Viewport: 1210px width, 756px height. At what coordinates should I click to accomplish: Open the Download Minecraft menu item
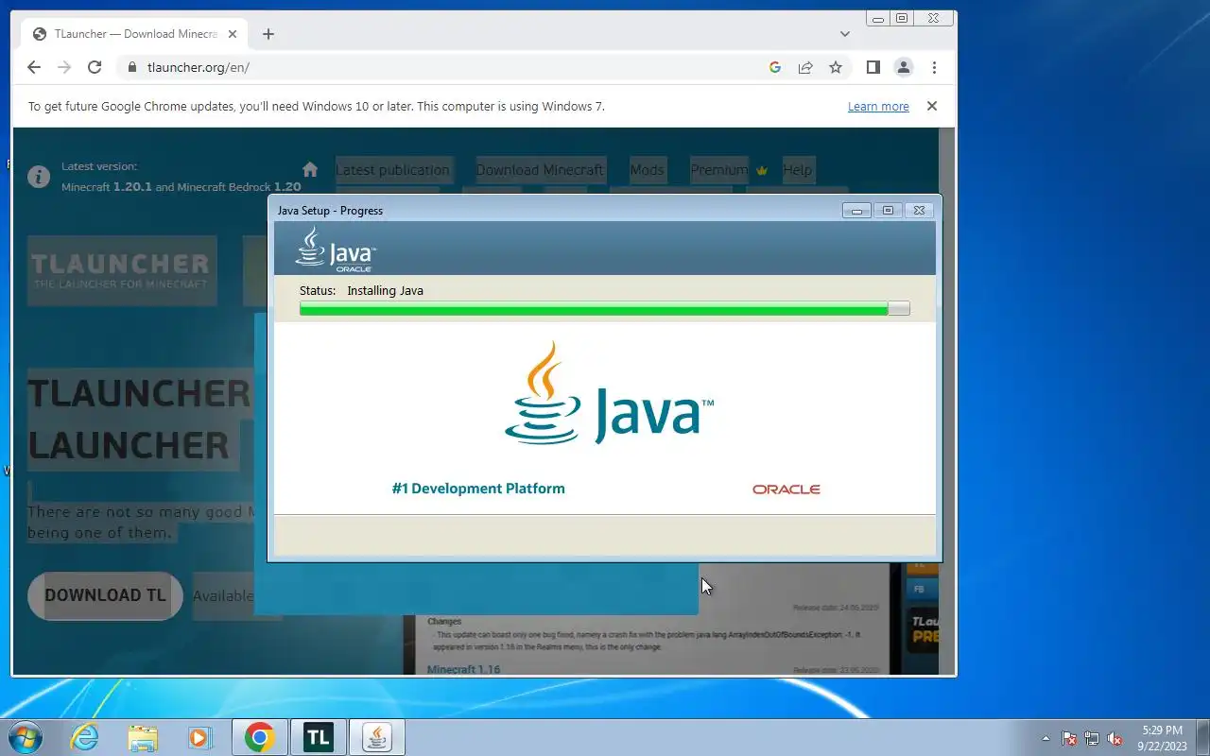(x=540, y=170)
